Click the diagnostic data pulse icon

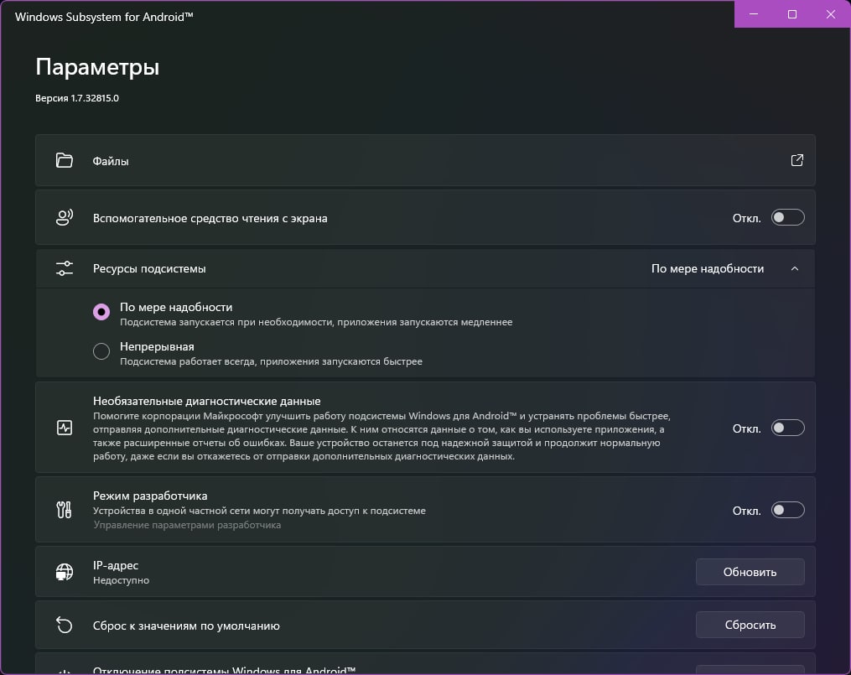click(65, 428)
